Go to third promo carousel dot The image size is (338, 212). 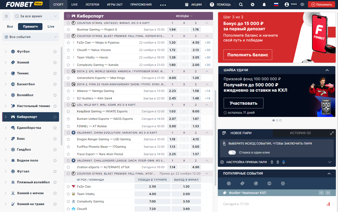pyautogui.click(x=280, y=120)
